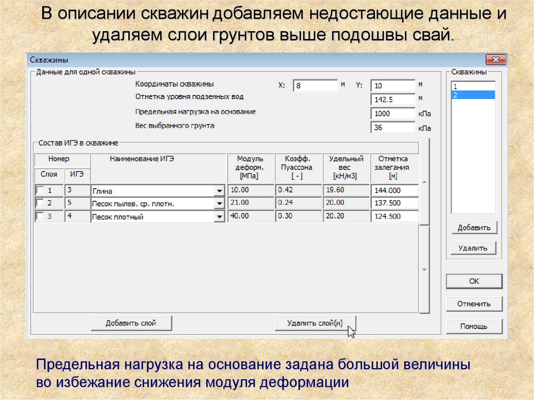Image resolution: width=534 pixels, height=400 pixels.
Task: Tick the checkbox for layer 3
Action: coord(40,216)
